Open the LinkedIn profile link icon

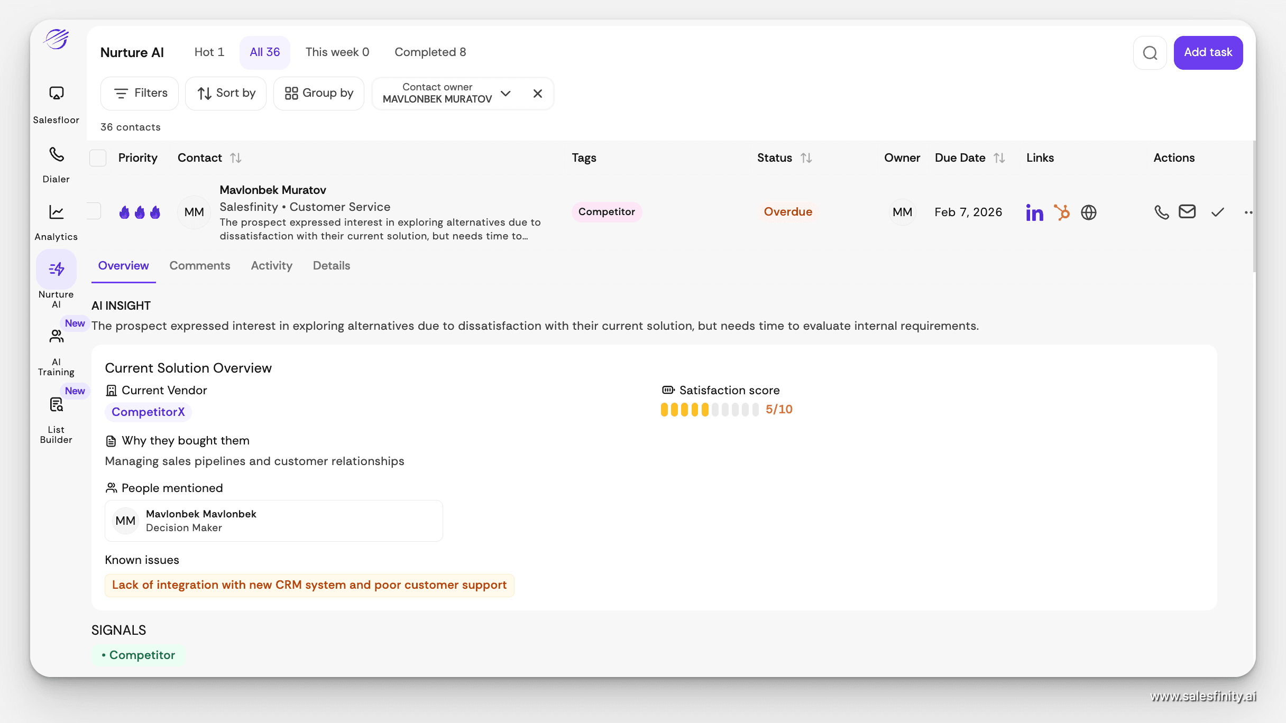(x=1034, y=212)
